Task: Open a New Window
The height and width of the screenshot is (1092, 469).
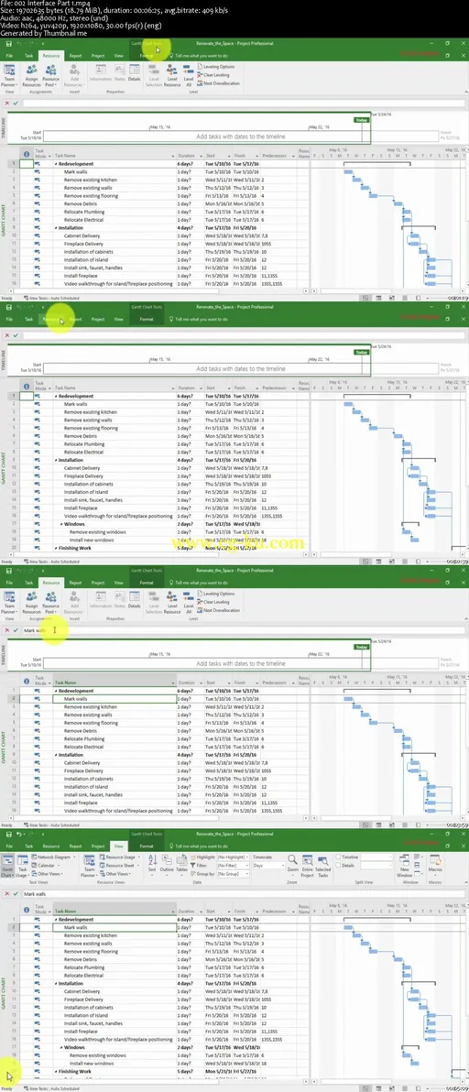Action: click(x=406, y=866)
